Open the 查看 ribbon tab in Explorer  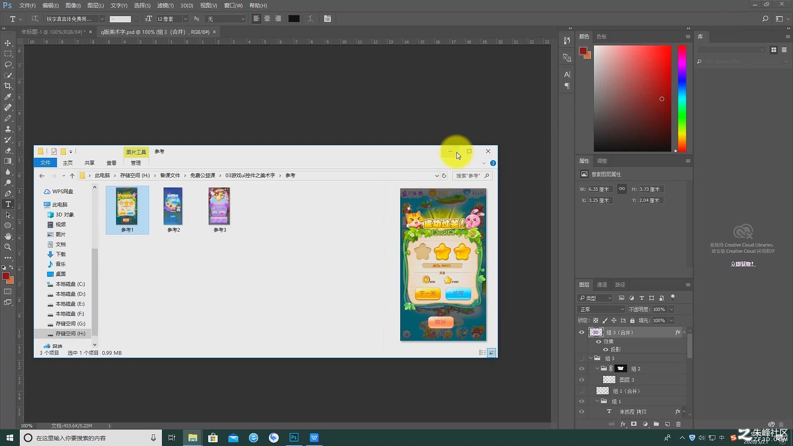point(112,163)
